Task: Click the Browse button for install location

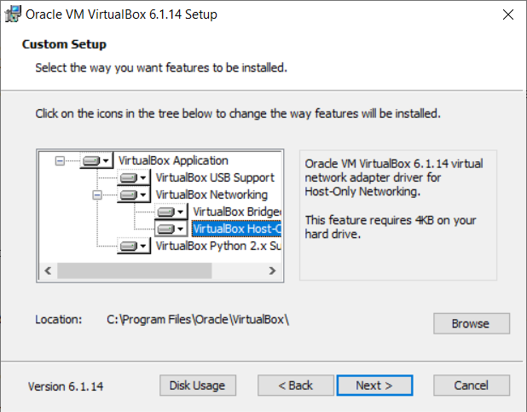Action: click(472, 323)
